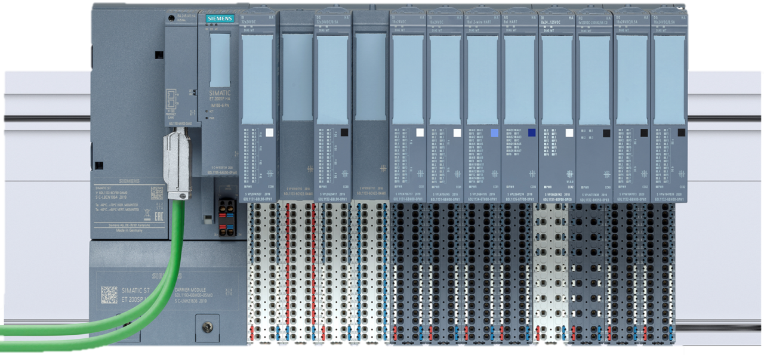Screen dimensions: 764x355
Task: Click the QR code beside the Made in Germany label
Action: pos(156,193)
